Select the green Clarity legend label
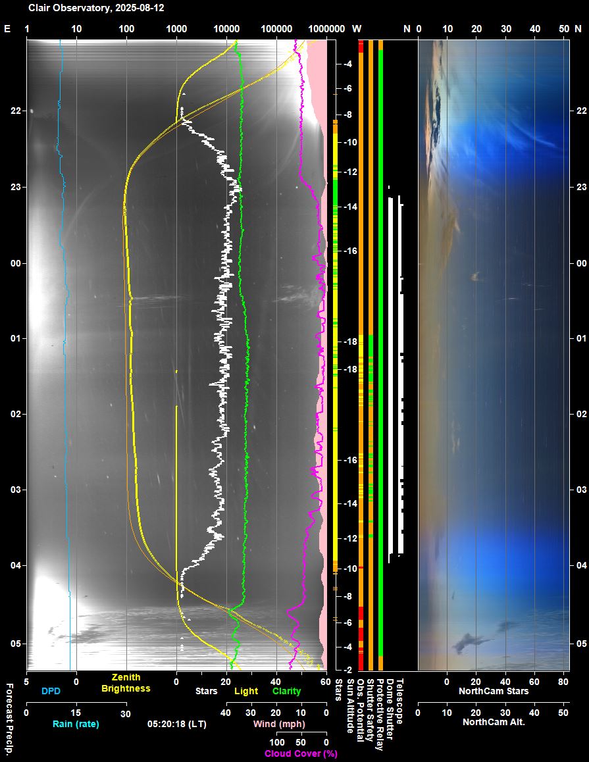This screenshot has height=762, width=589. coord(286,691)
